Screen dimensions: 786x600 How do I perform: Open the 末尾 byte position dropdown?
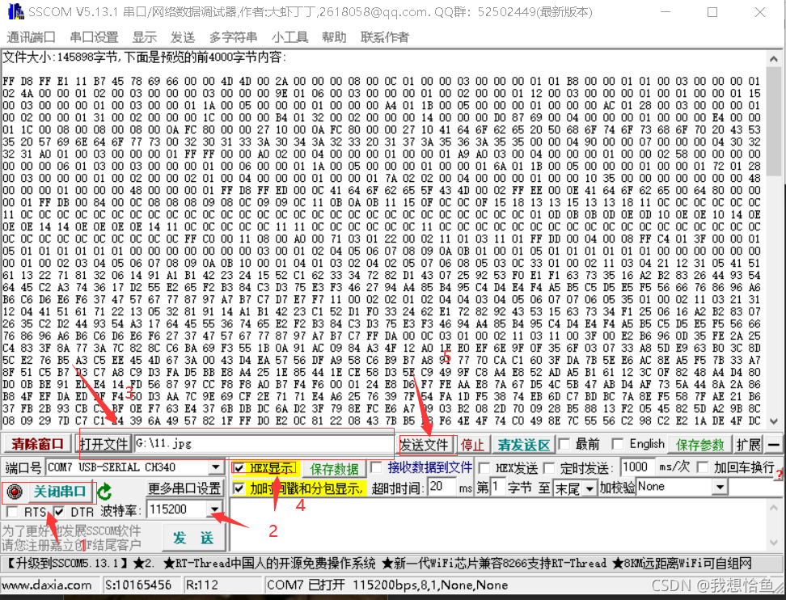pyautogui.click(x=589, y=488)
